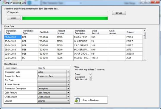
Task: Click the Excel Data scrollbar down arrow
Action: [x=144, y=59]
